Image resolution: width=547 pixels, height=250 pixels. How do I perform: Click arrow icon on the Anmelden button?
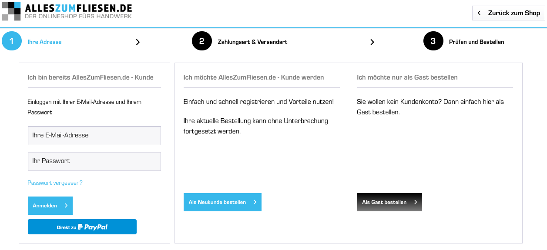[x=66, y=206]
